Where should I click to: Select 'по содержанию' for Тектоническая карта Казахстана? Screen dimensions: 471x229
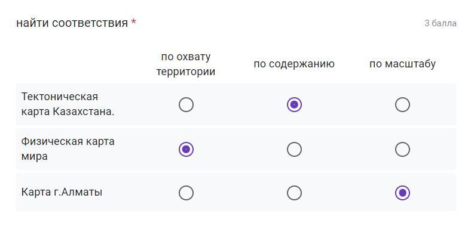(x=294, y=105)
